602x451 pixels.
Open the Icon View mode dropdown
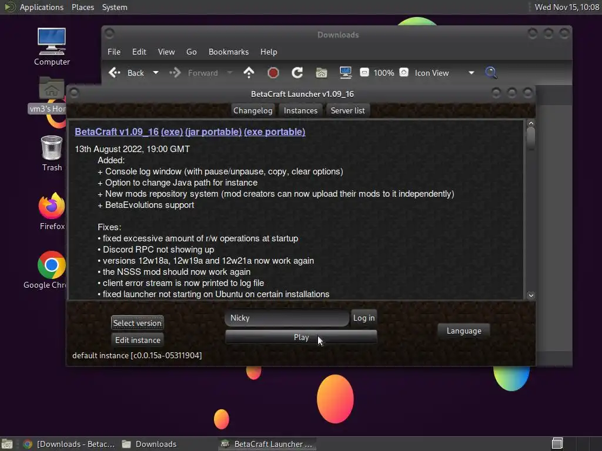click(444, 73)
